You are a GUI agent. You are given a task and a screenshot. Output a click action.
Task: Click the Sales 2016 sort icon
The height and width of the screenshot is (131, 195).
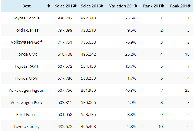(x=102, y=6)
